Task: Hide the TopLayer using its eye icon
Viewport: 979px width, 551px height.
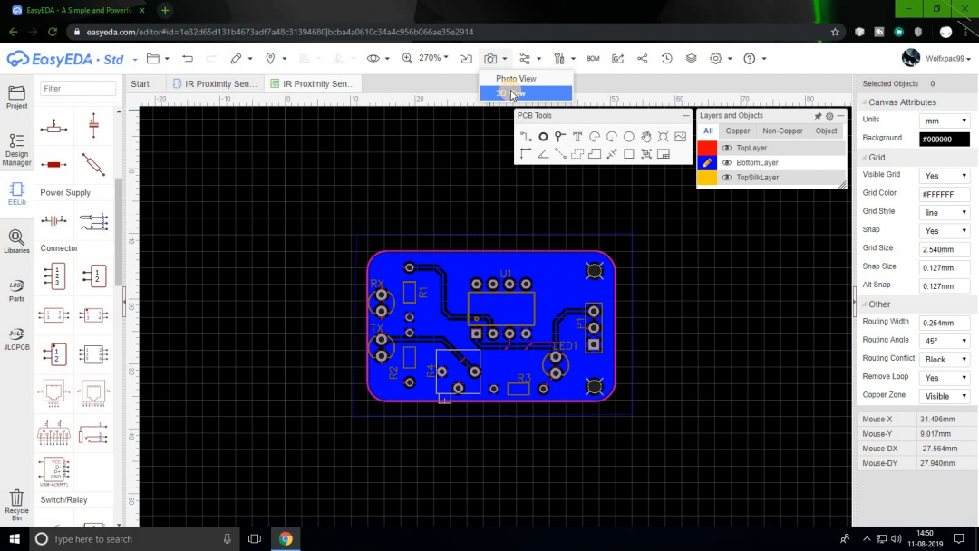Action: (x=728, y=147)
